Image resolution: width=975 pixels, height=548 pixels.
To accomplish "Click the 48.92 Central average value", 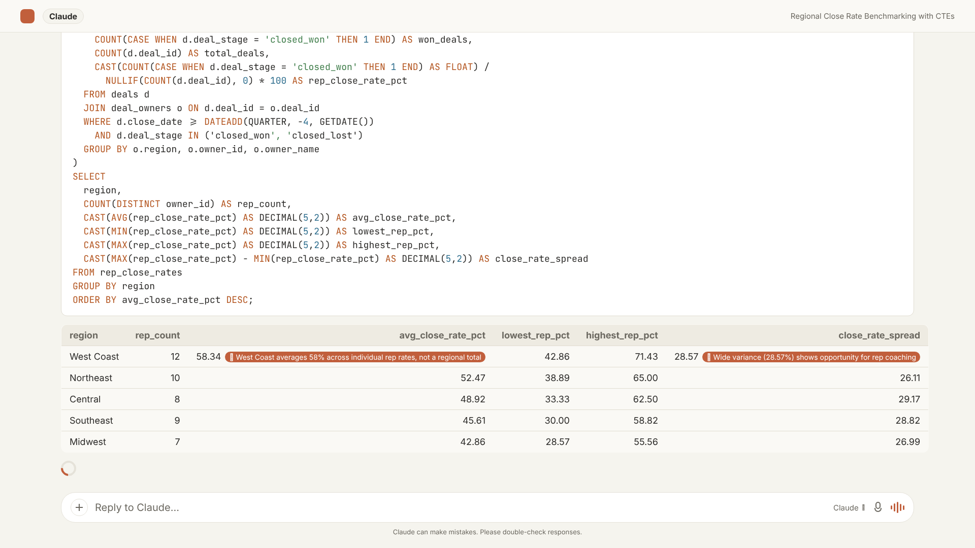I will pyautogui.click(x=473, y=399).
